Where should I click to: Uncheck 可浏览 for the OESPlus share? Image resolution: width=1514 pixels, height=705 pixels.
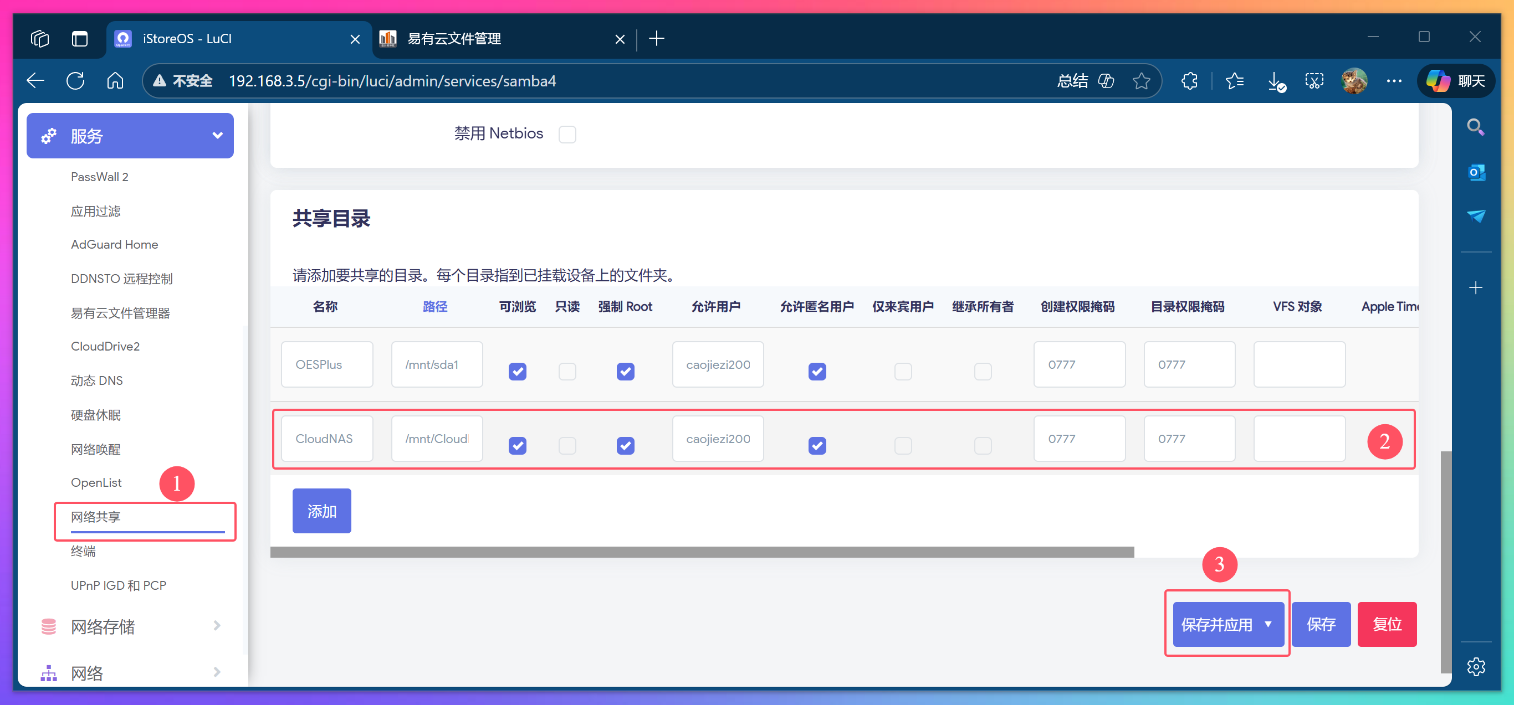[516, 371]
